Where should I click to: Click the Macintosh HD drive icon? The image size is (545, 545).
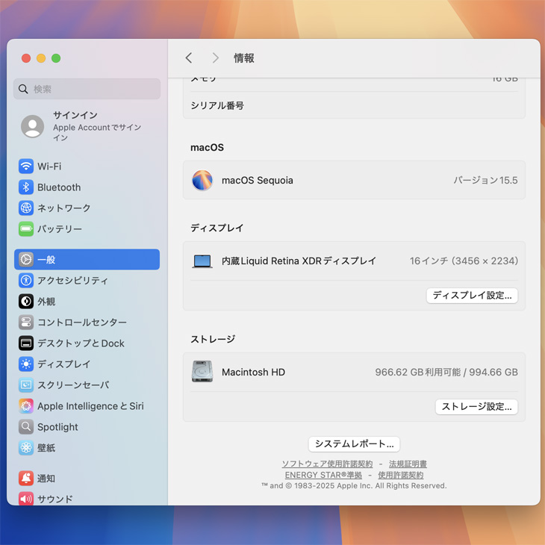(x=202, y=371)
